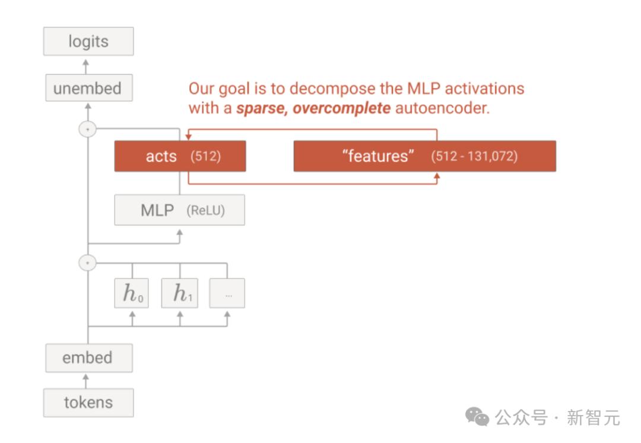Click the WeChat logo icon
Screen dimensions: 641x443
(477, 417)
